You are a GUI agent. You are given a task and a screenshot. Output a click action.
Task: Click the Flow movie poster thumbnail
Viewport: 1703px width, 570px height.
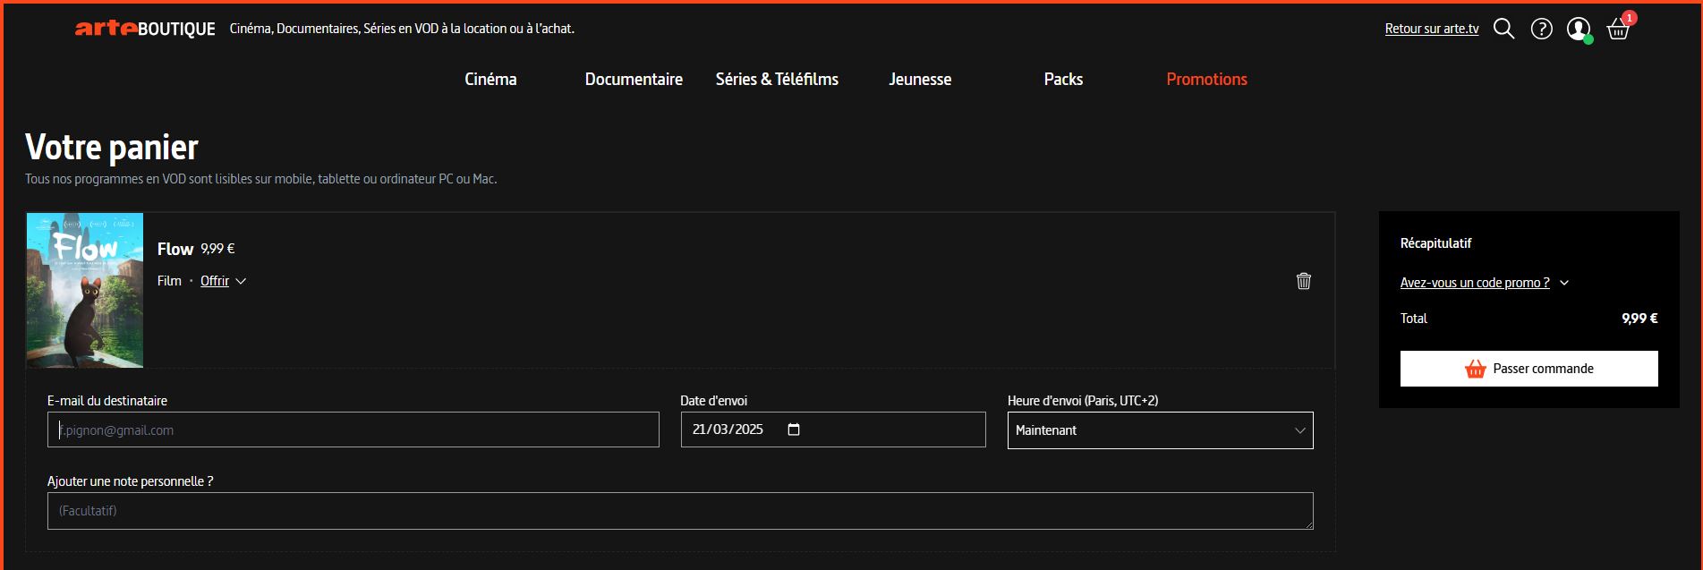(x=85, y=290)
